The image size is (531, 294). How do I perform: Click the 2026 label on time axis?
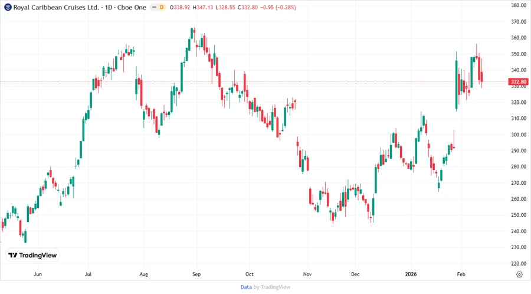click(411, 274)
